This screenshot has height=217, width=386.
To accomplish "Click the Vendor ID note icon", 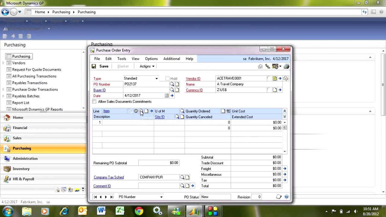I will [x=274, y=78].
